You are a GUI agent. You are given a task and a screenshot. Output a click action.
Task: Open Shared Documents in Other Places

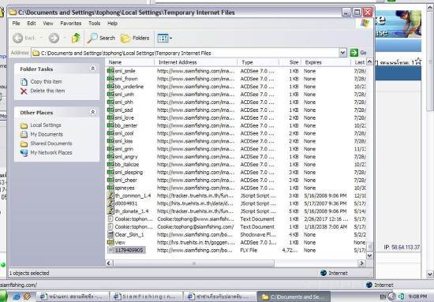(51, 144)
